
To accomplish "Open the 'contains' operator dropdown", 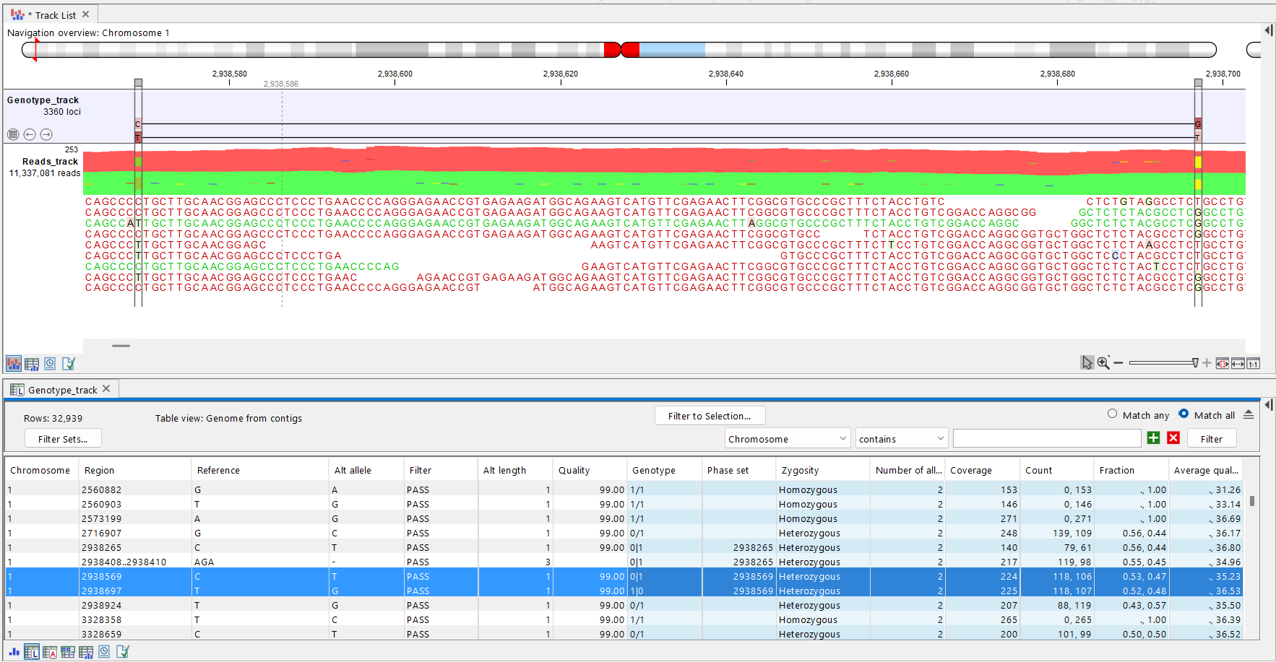I will pyautogui.click(x=901, y=439).
